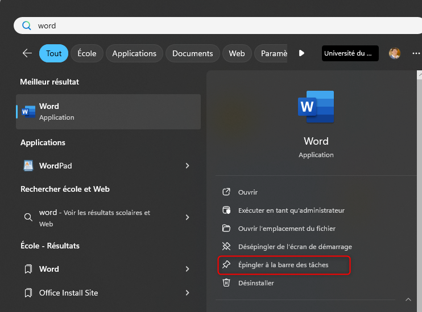Expand the Office Install Site chevron
Screen dimensions: 422x312
[187, 293]
